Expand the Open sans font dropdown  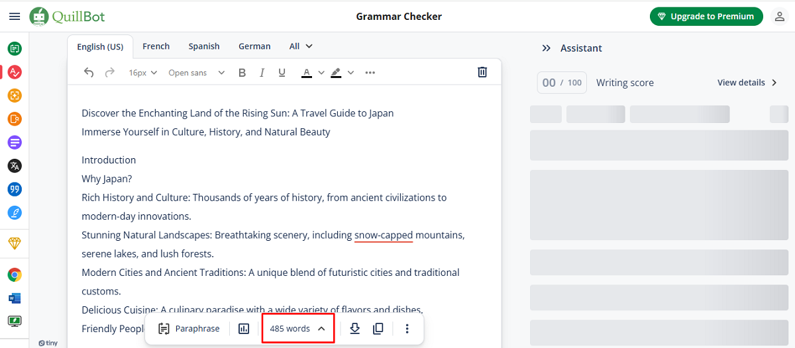click(196, 73)
